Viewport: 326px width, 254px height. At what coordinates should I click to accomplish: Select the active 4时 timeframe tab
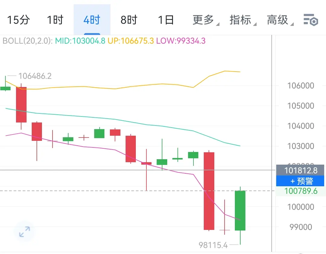point(92,20)
